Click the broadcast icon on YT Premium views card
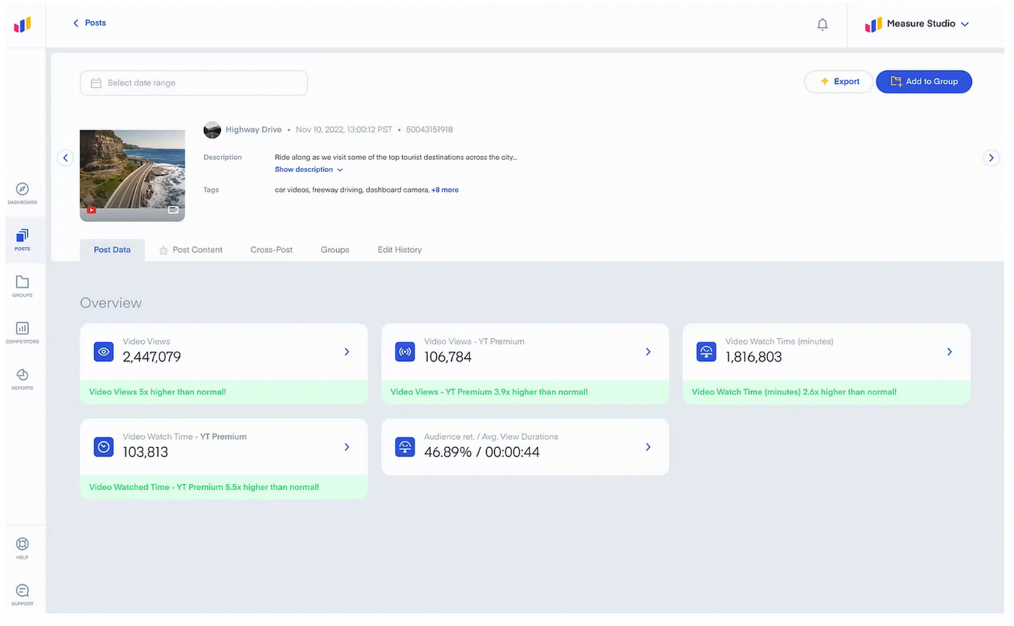Image resolution: width=1014 pixels, height=626 pixels. (405, 352)
